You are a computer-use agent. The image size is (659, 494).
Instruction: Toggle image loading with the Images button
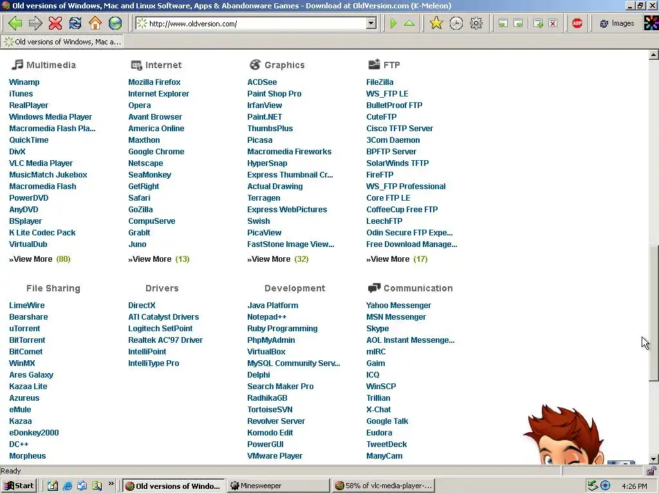coord(617,24)
